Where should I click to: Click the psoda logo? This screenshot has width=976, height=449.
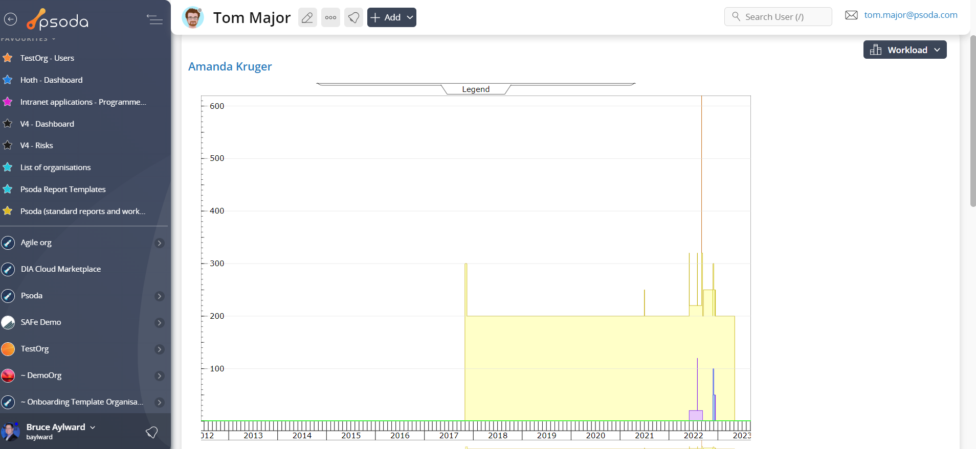coord(58,20)
